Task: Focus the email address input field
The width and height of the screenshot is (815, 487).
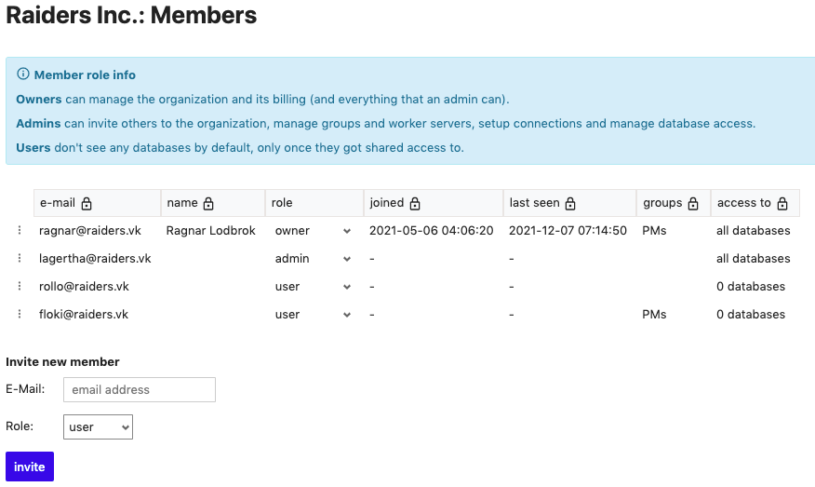Action: pyautogui.click(x=140, y=390)
